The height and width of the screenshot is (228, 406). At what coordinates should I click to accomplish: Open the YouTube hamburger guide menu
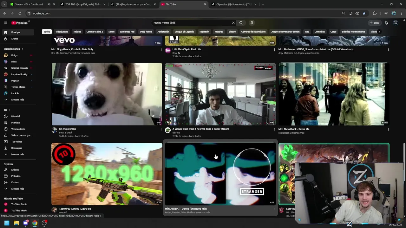coord(5,23)
